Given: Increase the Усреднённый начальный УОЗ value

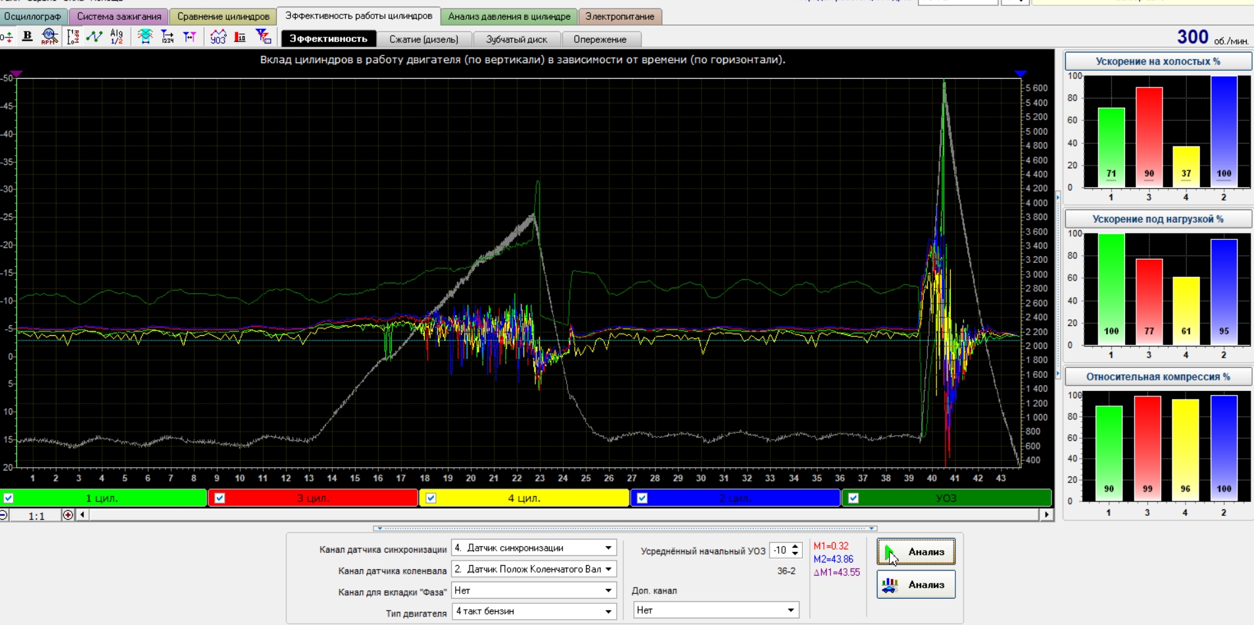Looking at the screenshot, I should (796, 546).
